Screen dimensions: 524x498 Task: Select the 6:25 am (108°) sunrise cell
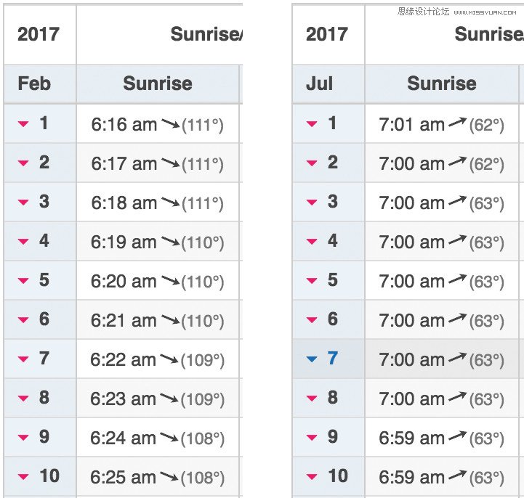tap(158, 477)
